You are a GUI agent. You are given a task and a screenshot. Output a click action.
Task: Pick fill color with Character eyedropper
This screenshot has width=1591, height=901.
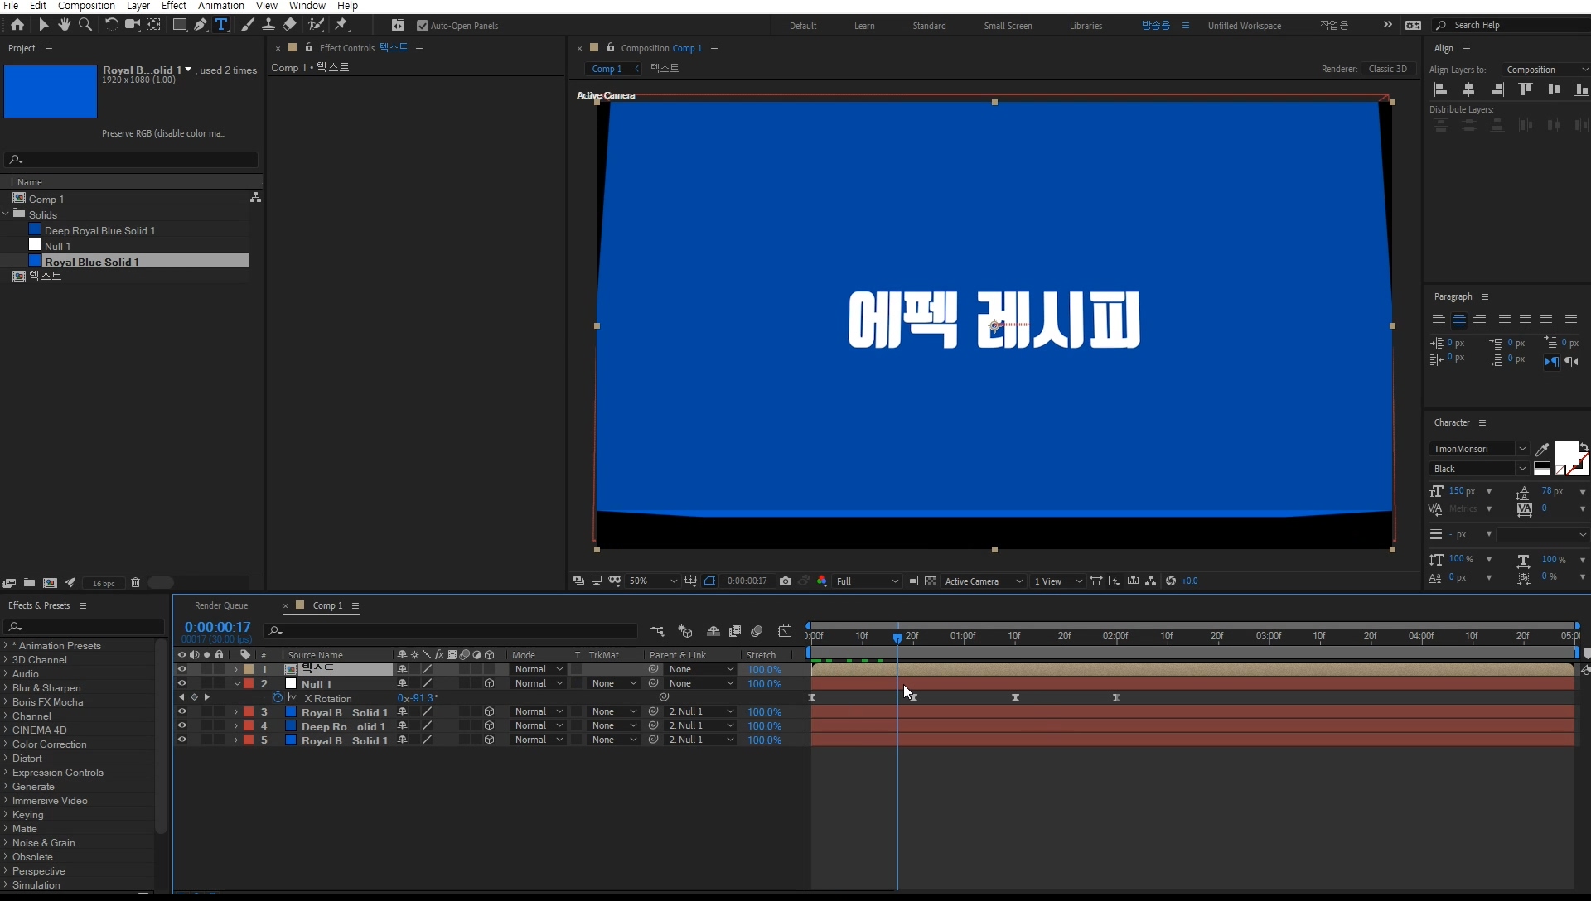tap(1542, 450)
